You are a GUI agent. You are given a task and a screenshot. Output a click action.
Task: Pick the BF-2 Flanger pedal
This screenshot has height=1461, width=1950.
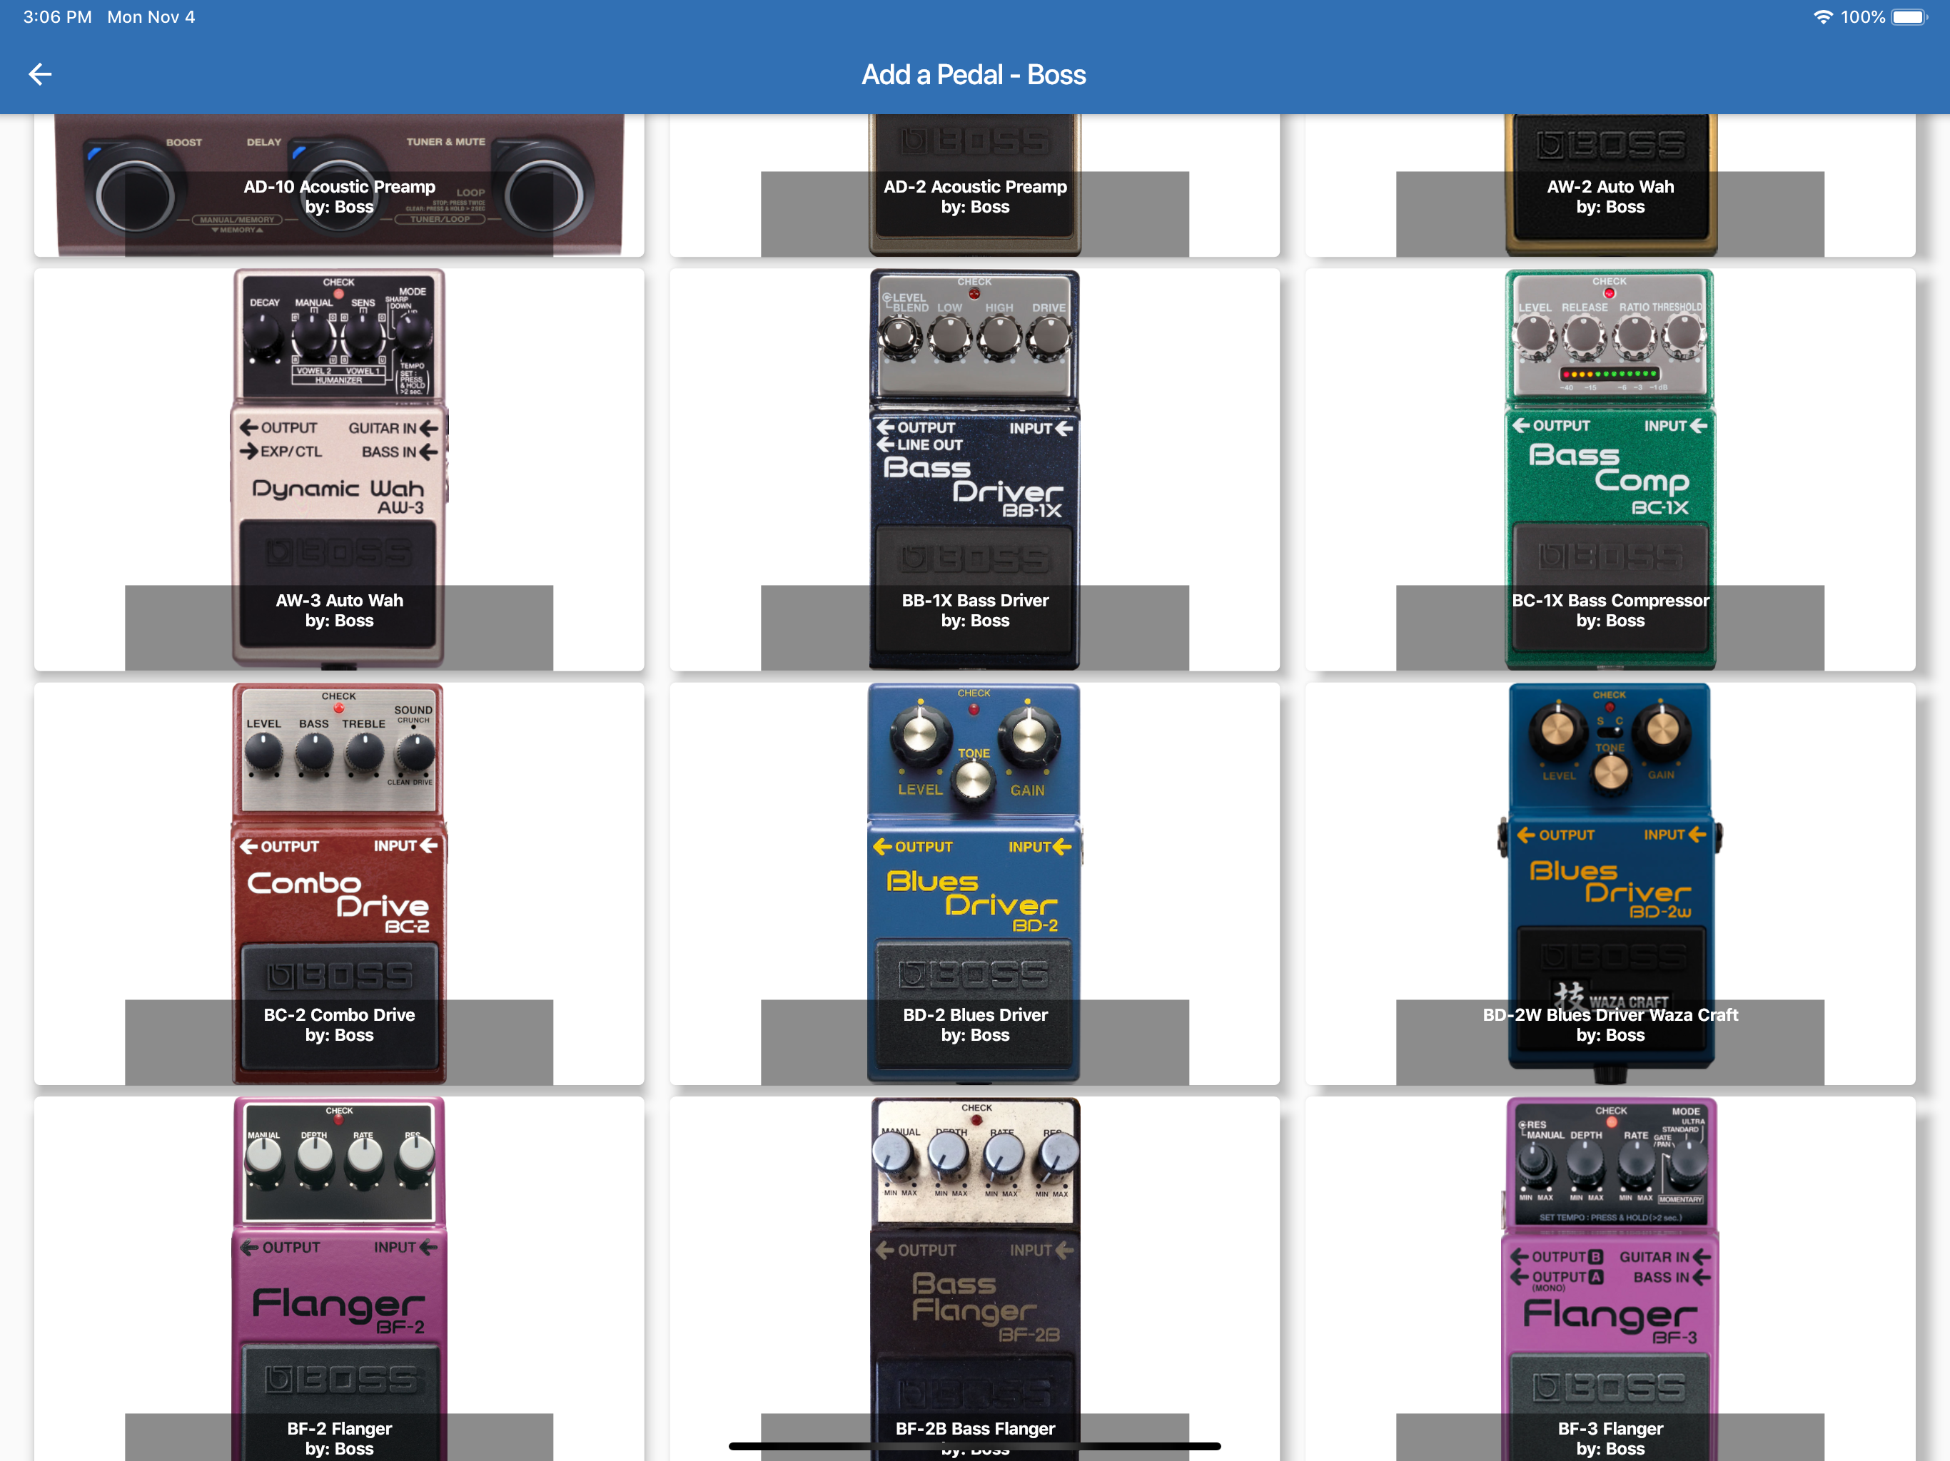pos(338,1278)
